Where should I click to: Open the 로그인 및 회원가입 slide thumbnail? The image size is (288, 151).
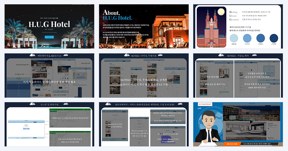pos(50,124)
